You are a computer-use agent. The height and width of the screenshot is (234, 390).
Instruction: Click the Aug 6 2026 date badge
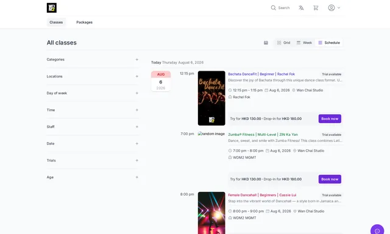click(x=161, y=81)
